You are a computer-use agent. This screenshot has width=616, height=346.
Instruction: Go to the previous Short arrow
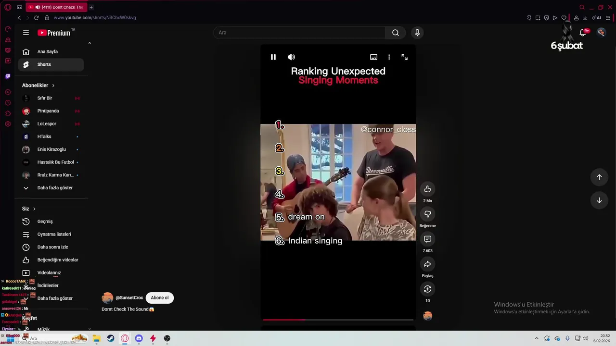(599, 177)
